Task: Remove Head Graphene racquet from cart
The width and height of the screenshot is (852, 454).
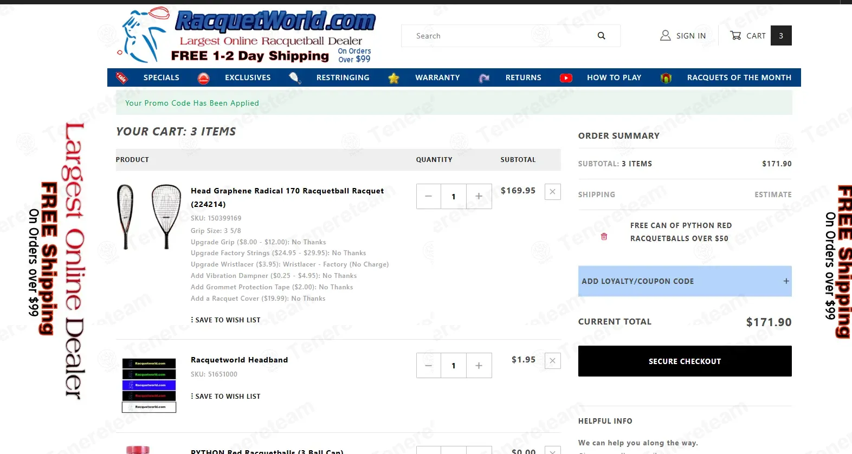Action: point(552,192)
